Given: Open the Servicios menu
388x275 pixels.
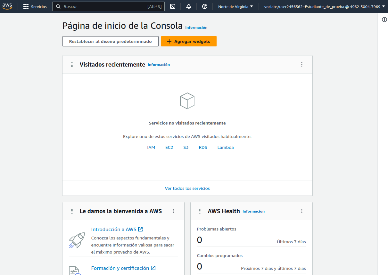Looking at the screenshot, I should [35, 6].
